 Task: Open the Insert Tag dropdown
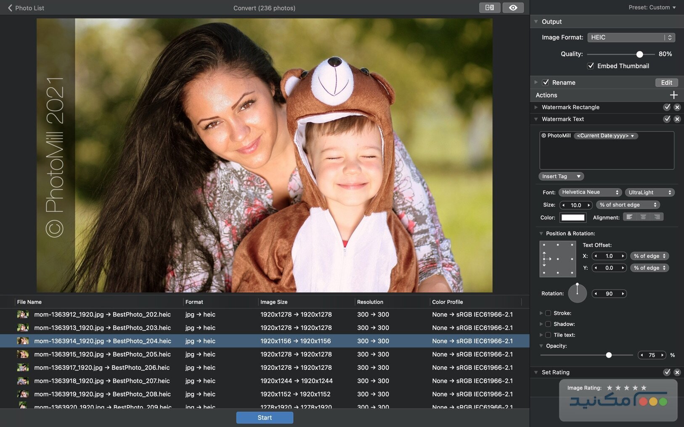(x=561, y=176)
